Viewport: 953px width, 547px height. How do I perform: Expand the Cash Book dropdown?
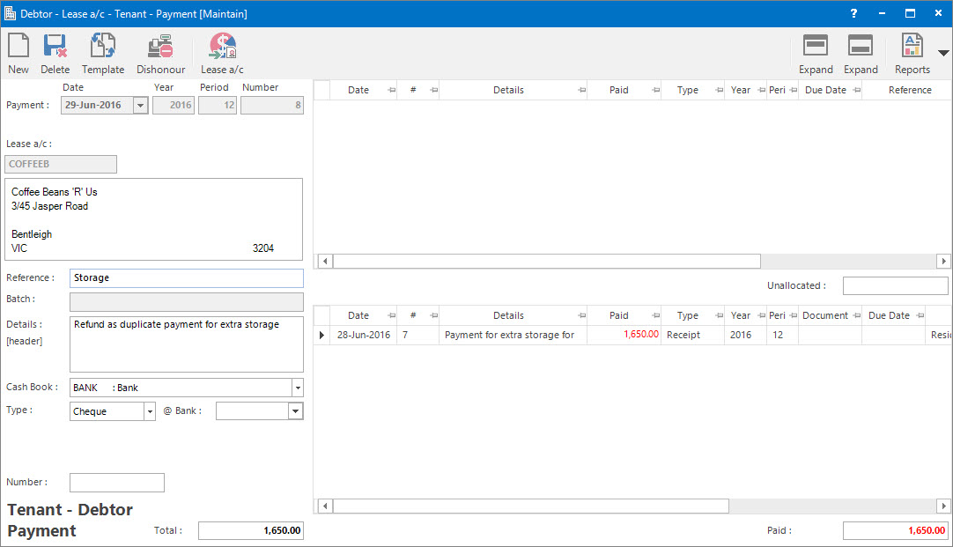point(298,388)
